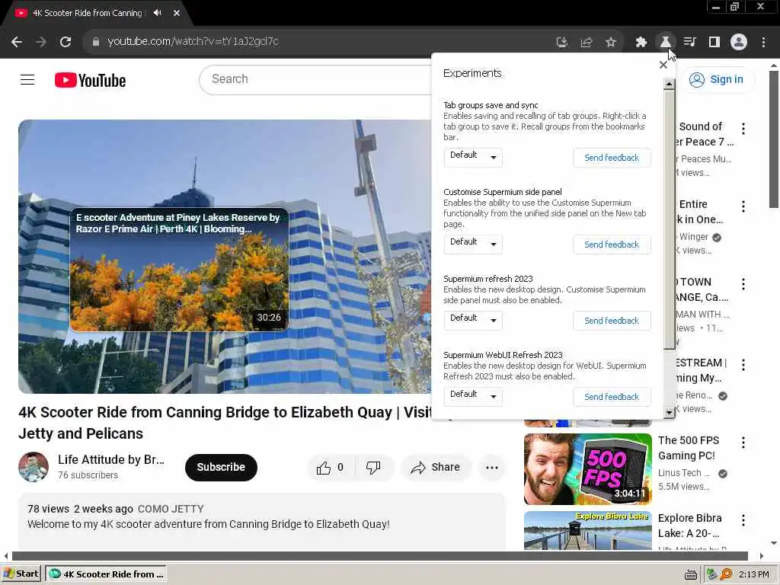Image resolution: width=780 pixels, height=585 pixels.
Task: Open the browser profile avatar
Action: 739,43
